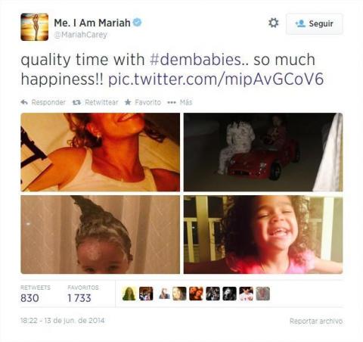Click the first green retweeter avatar
Screen dimensions: 363x342
[x=129, y=294]
